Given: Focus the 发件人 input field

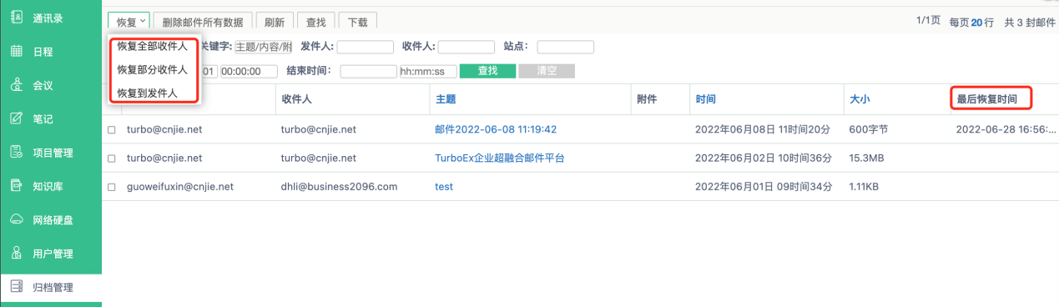Looking at the screenshot, I should [365, 47].
